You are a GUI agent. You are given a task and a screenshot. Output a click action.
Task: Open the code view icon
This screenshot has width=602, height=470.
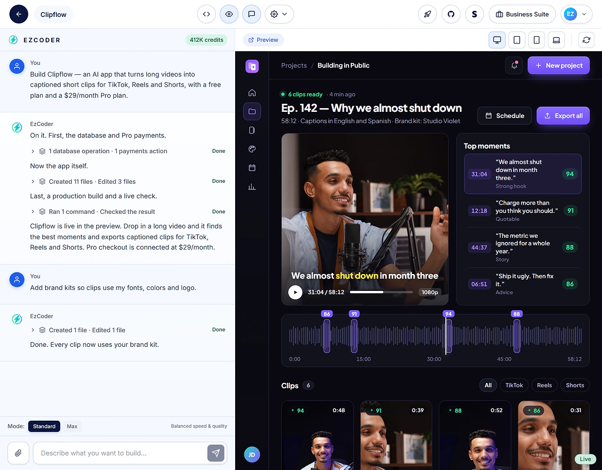[206, 14]
